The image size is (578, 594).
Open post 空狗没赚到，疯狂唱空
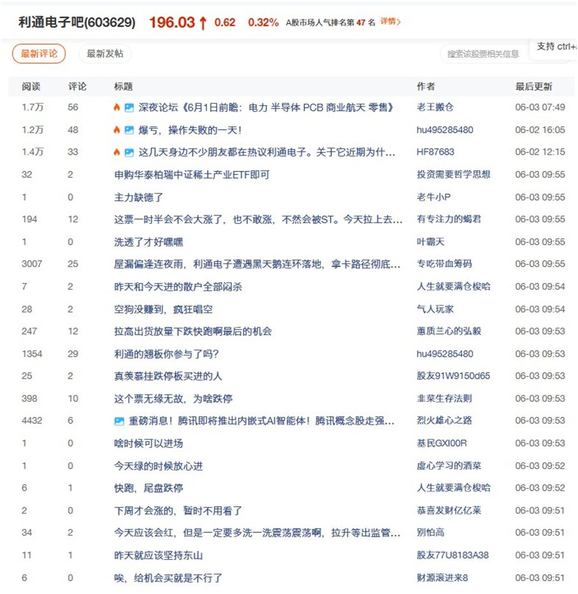click(163, 310)
